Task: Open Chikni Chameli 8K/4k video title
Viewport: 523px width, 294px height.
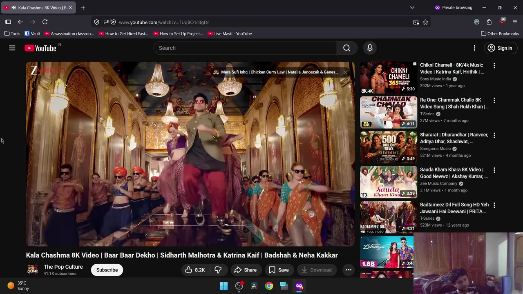Action: (x=452, y=69)
